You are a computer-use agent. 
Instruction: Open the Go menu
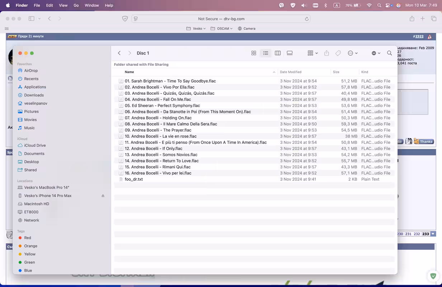[x=76, y=5]
